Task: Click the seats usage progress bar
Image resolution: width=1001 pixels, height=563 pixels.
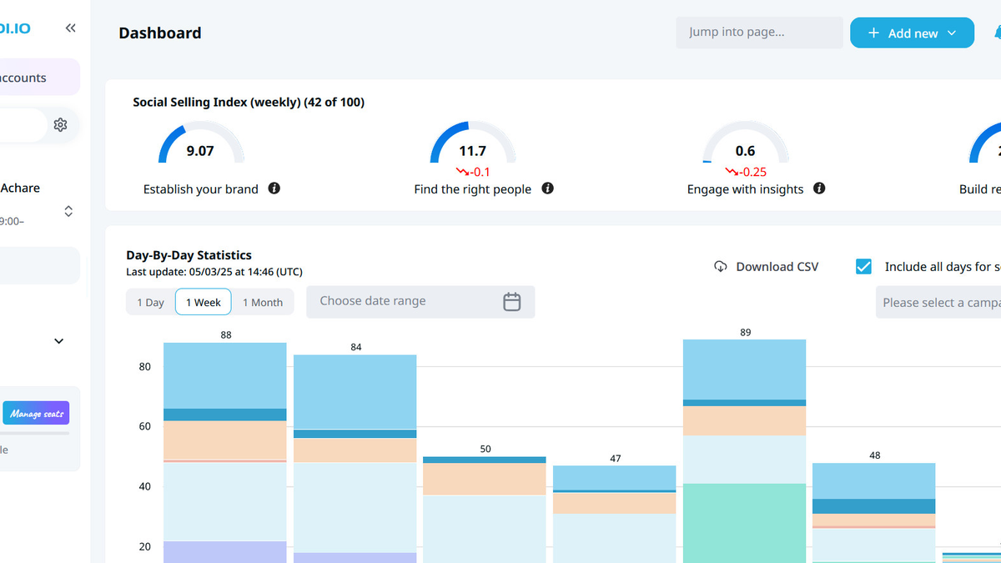Action: (x=34, y=433)
